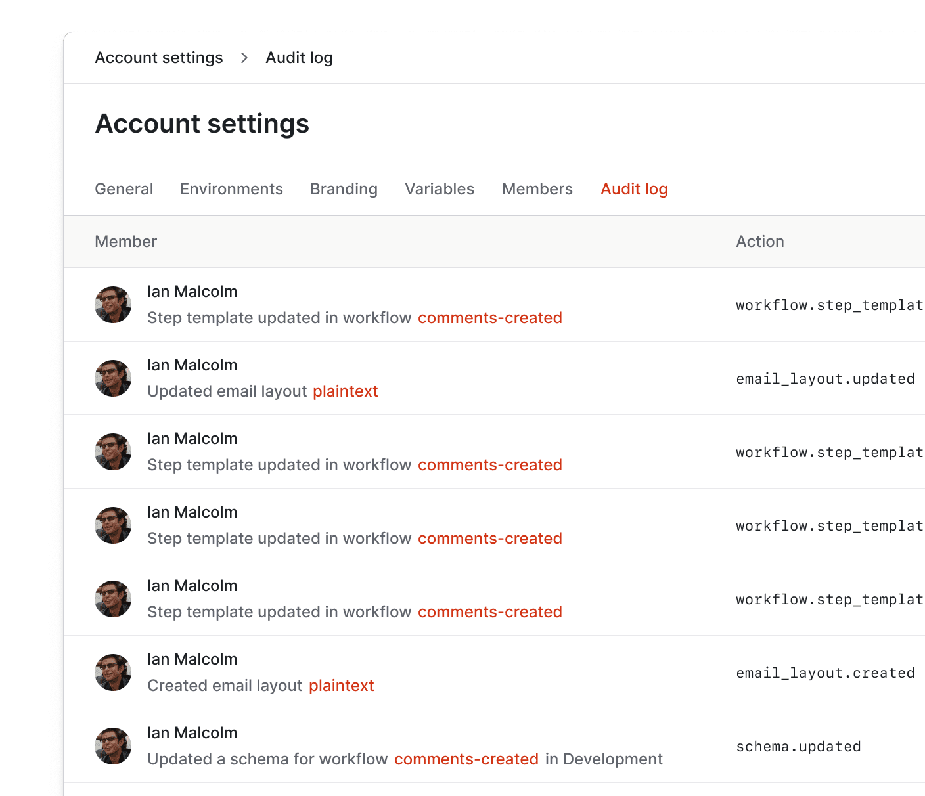
Task: Click plaintext in the "Updated email layout" row
Action: click(345, 391)
